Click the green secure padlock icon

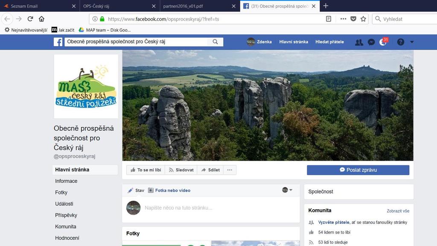pos(102,19)
